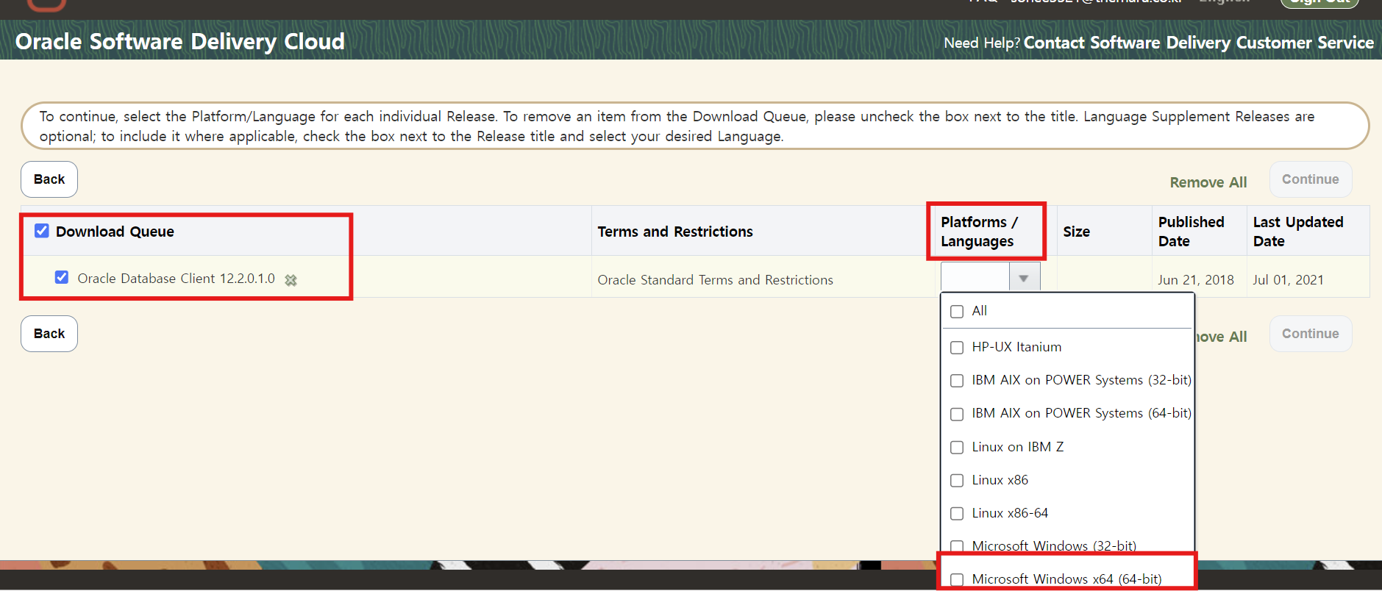The height and width of the screenshot is (591, 1382).
Task: Click the top Remove All link
Action: 1208,182
